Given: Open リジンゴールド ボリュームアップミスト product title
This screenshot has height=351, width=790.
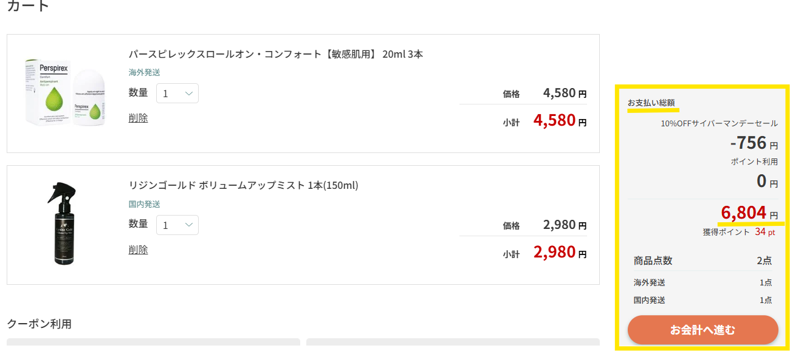Looking at the screenshot, I should pos(243,185).
